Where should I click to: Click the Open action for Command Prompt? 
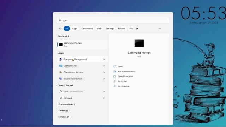coord(120,66)
